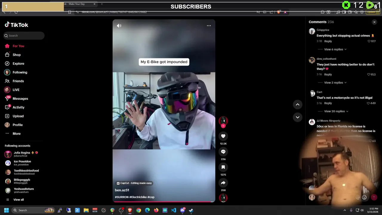Reply to dmv_coltonhunt's comment
382x215 pixels.
(328, 74)
